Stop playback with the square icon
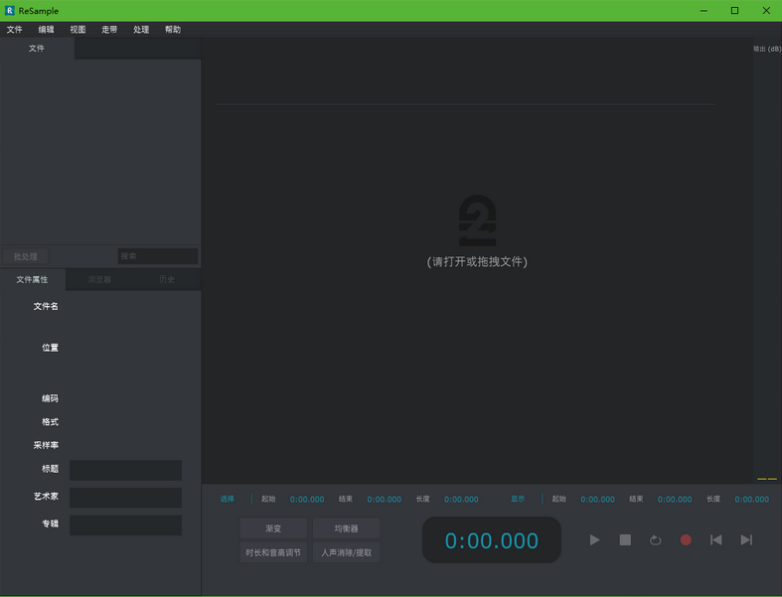 pyautogui.click(x=625, y=539)
